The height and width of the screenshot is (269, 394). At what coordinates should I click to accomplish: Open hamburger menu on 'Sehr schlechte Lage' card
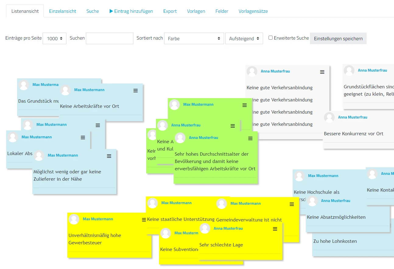tap(275, 229)
